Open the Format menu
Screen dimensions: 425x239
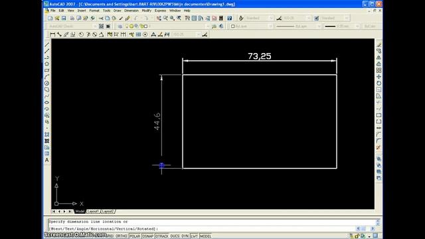pyautogui.click(x=94, y=11)
